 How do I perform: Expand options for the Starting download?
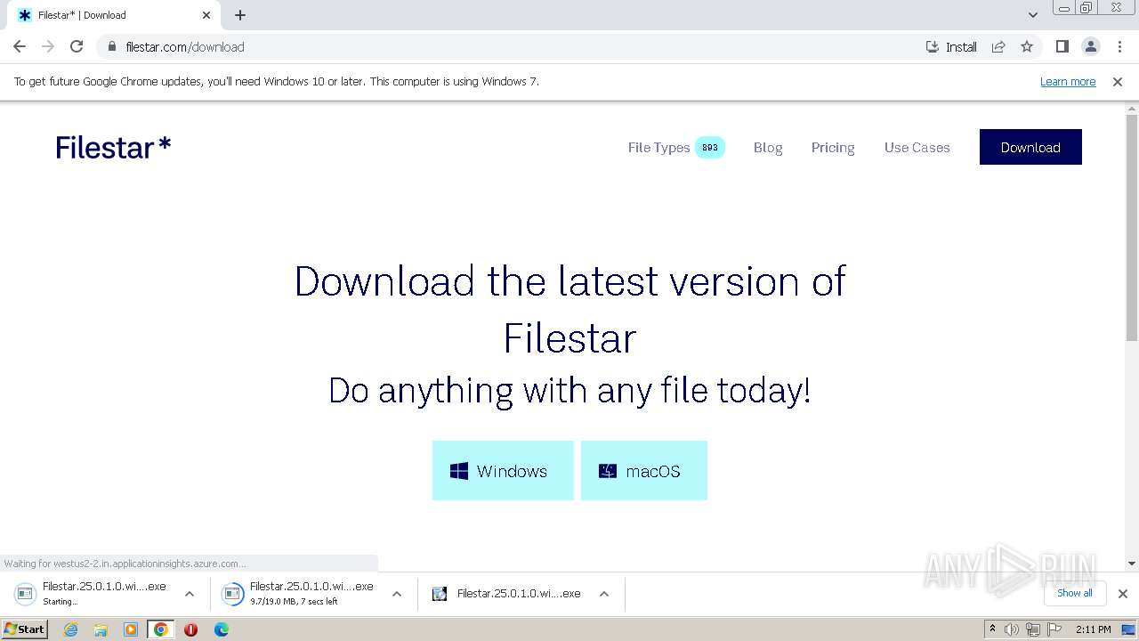pos(190,594)
